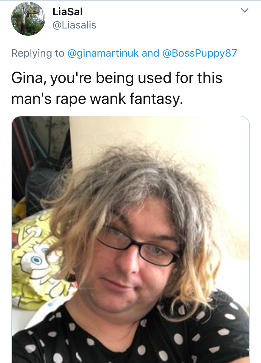Click LiaSal's round profile avatar
The height and width of the screenshot is (363, 261).
(28, 18)
